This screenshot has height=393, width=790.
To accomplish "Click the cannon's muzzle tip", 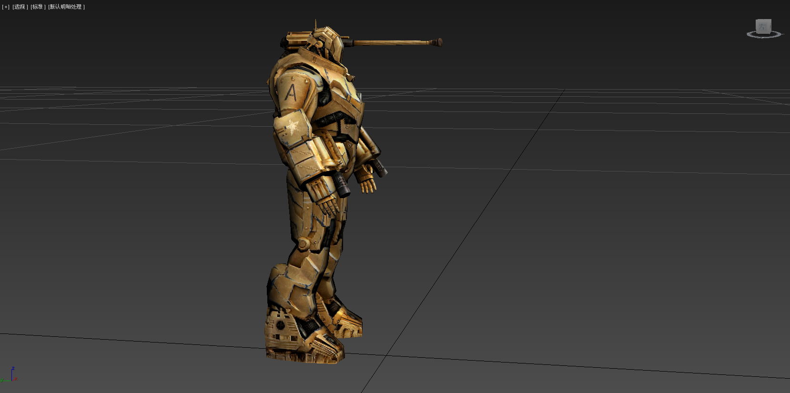I will [437, 42].
